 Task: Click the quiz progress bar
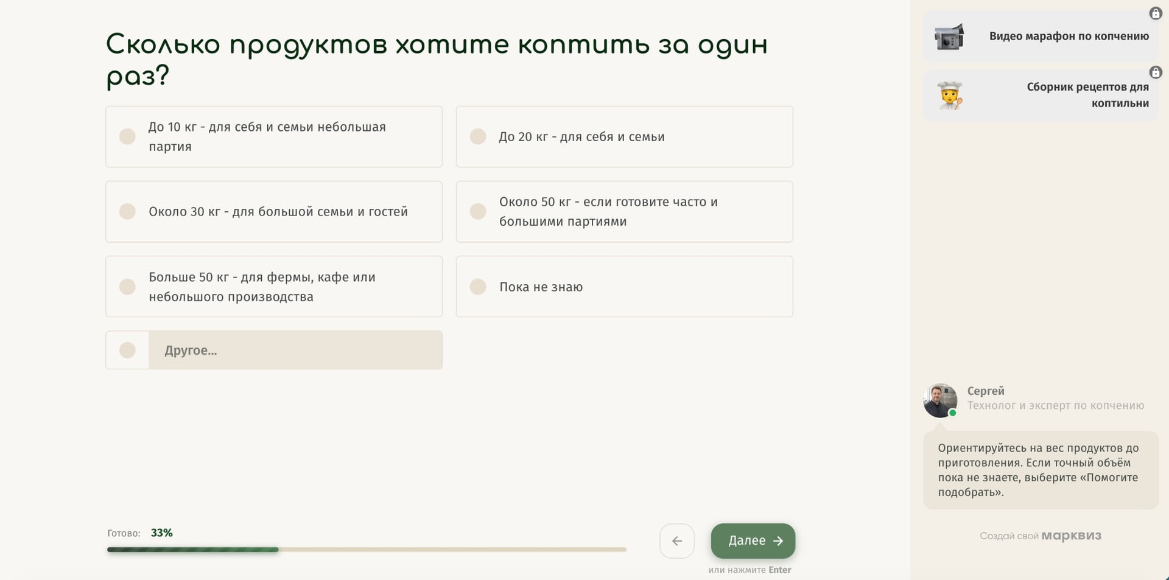(x=367, y=550)
